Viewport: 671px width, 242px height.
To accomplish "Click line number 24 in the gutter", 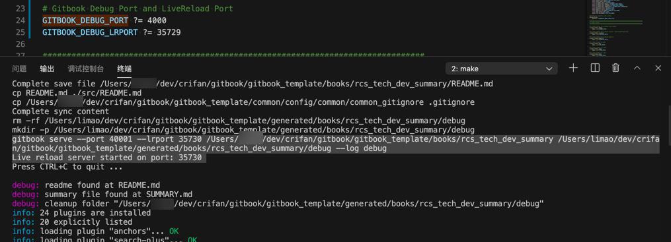I will [x=20, y=20].
